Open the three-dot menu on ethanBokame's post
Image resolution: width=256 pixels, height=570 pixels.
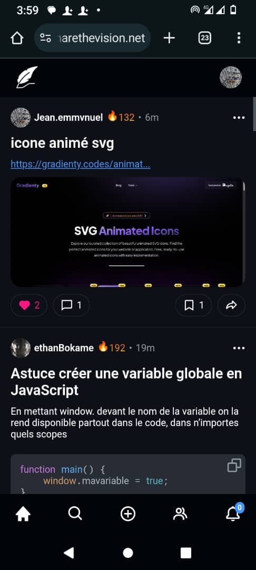pyautogui.click(x=239, y=348)
